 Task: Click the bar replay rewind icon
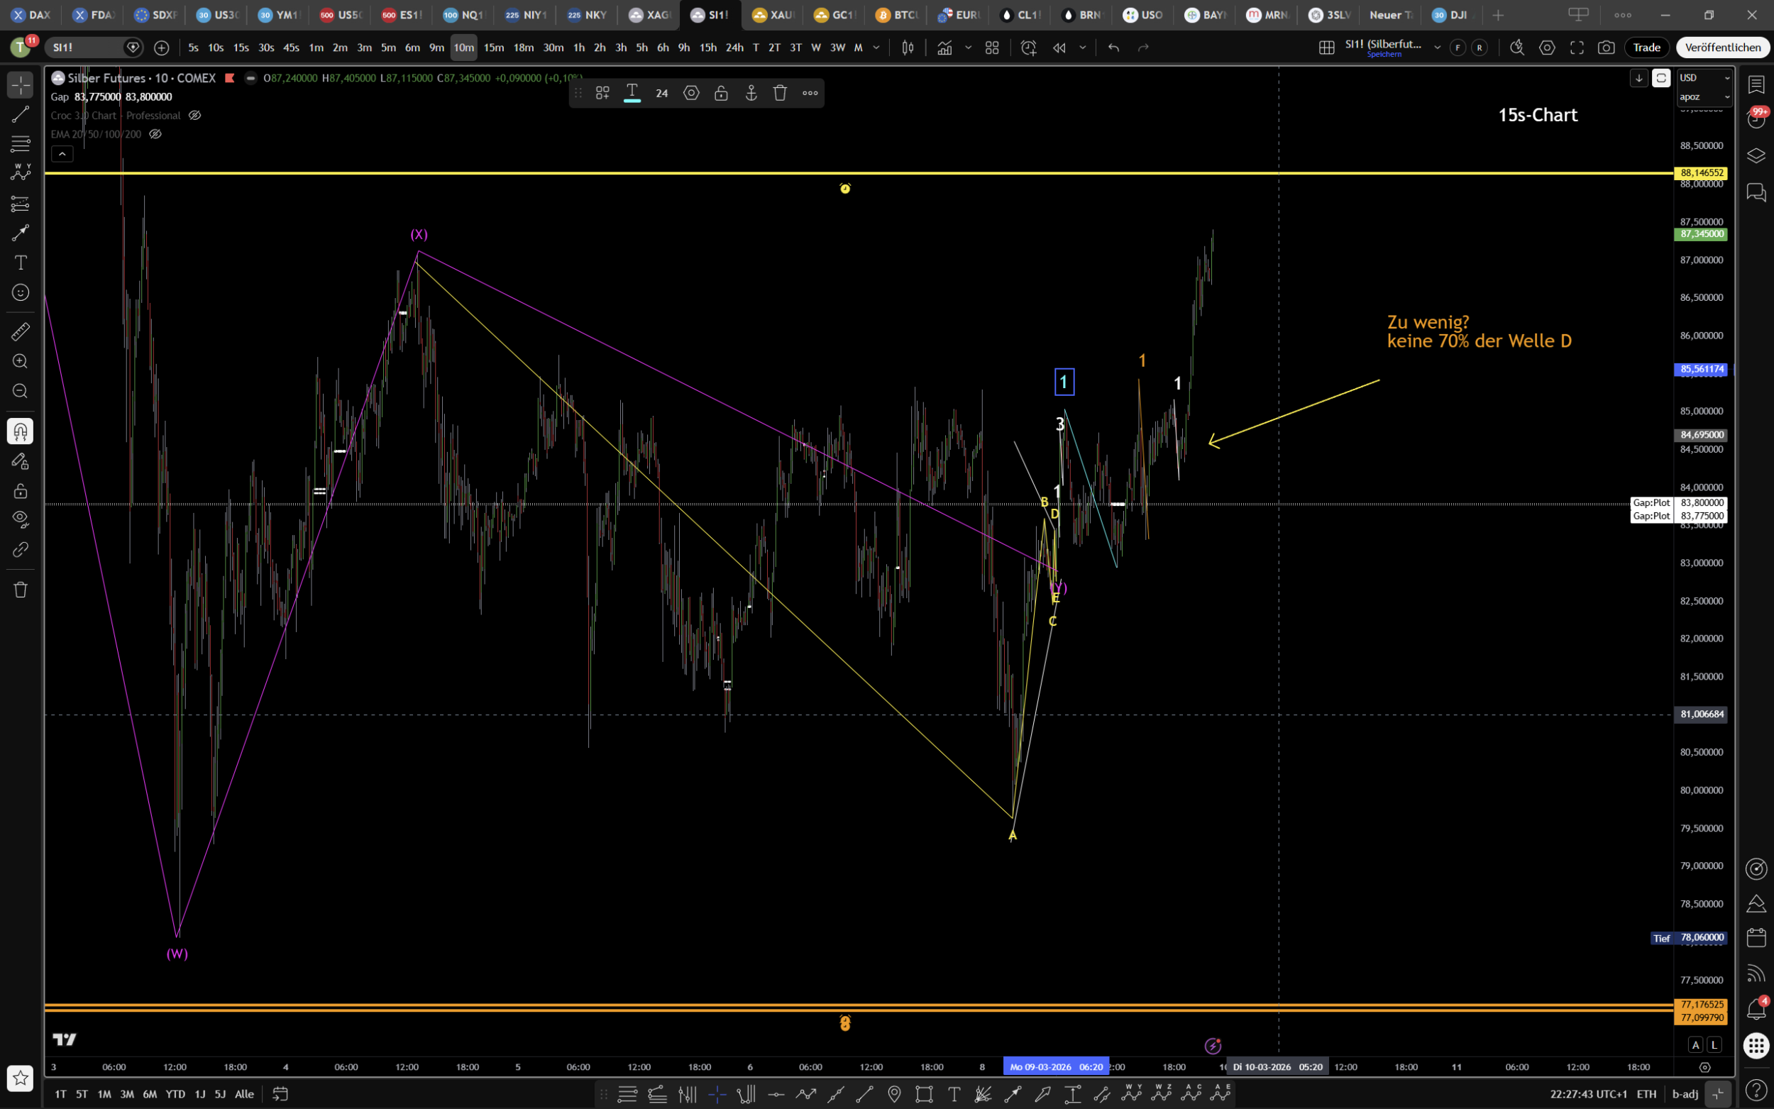(1059, 48)
